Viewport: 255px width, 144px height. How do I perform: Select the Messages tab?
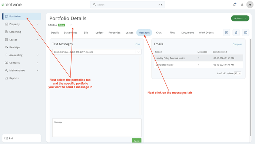click(144, 32)
